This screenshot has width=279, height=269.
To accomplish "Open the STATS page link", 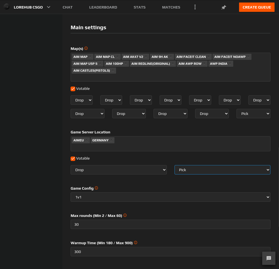I will [x=139, y=7].
